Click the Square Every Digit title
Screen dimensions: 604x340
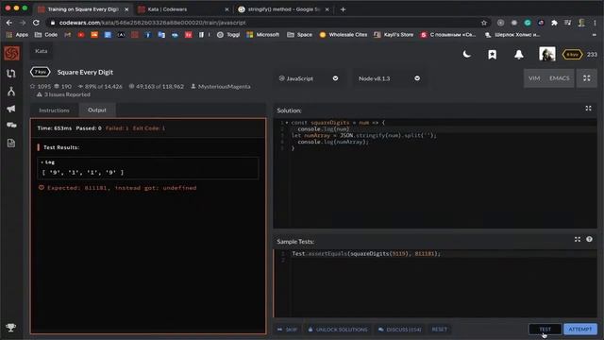click(85, 72)
